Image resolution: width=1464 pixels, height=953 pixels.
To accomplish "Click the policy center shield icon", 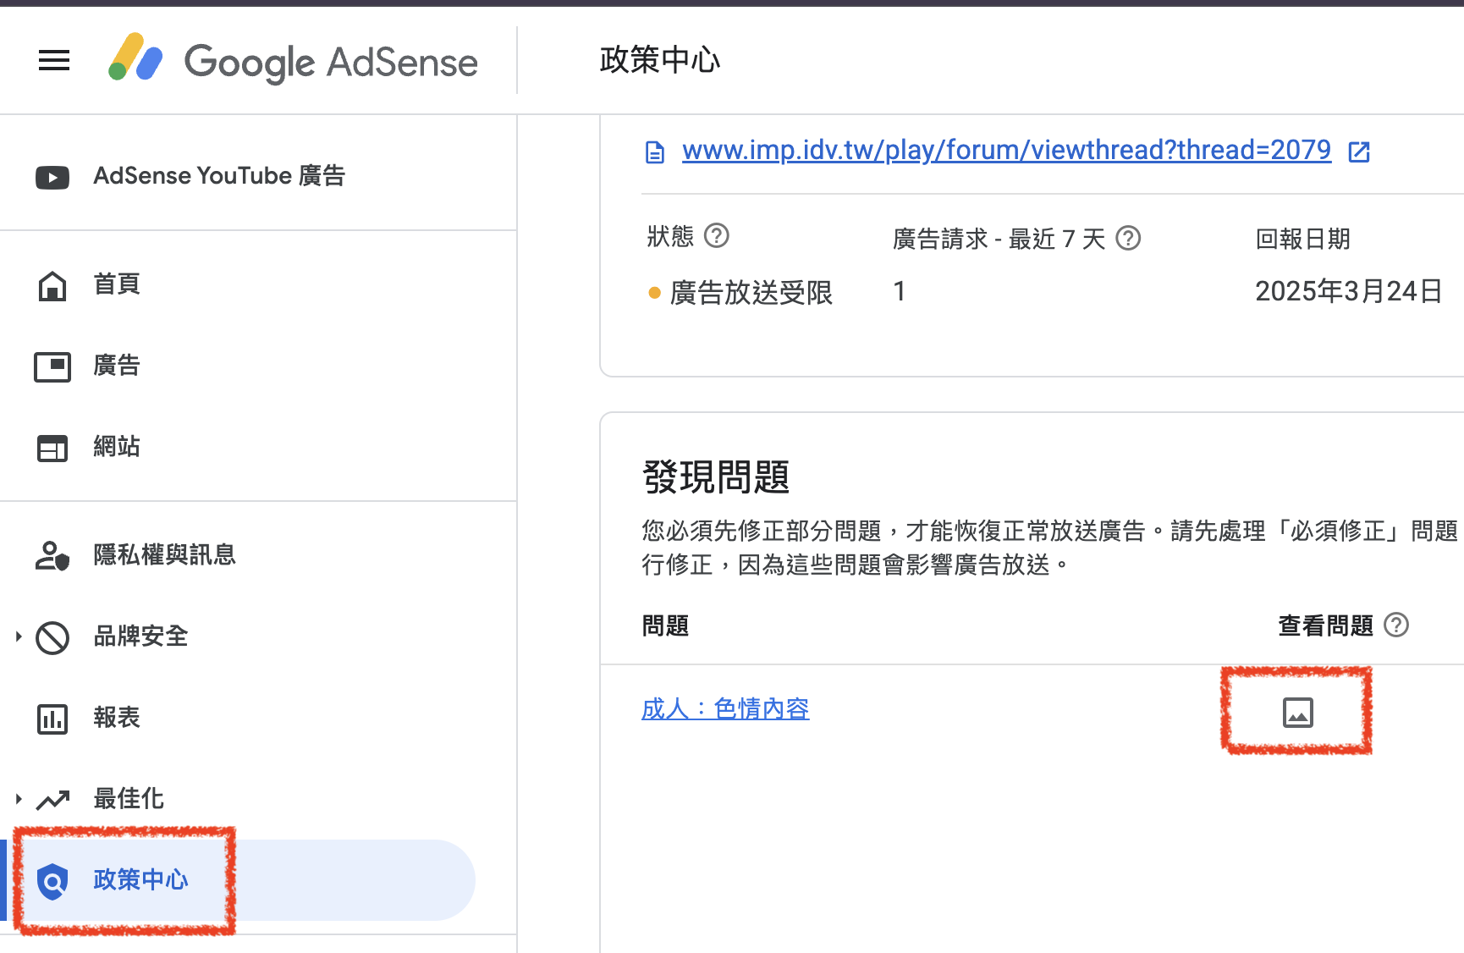I will tap(52, 881).
